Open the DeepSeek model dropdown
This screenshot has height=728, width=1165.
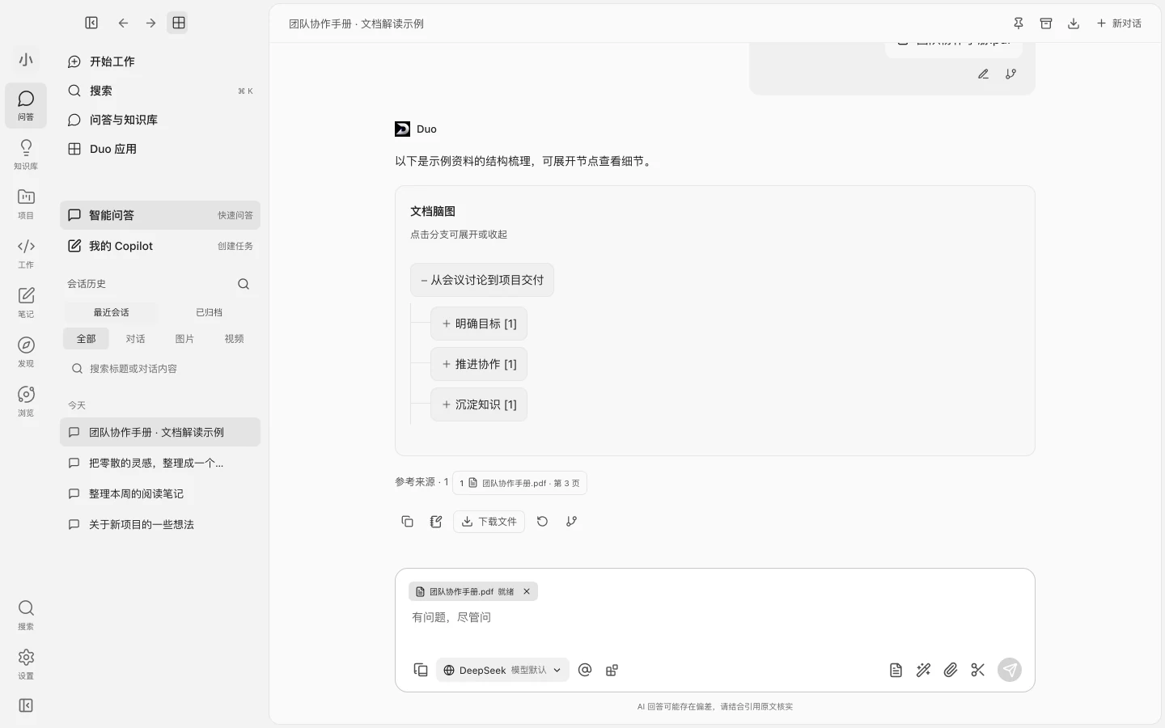[x=502, y=670]
